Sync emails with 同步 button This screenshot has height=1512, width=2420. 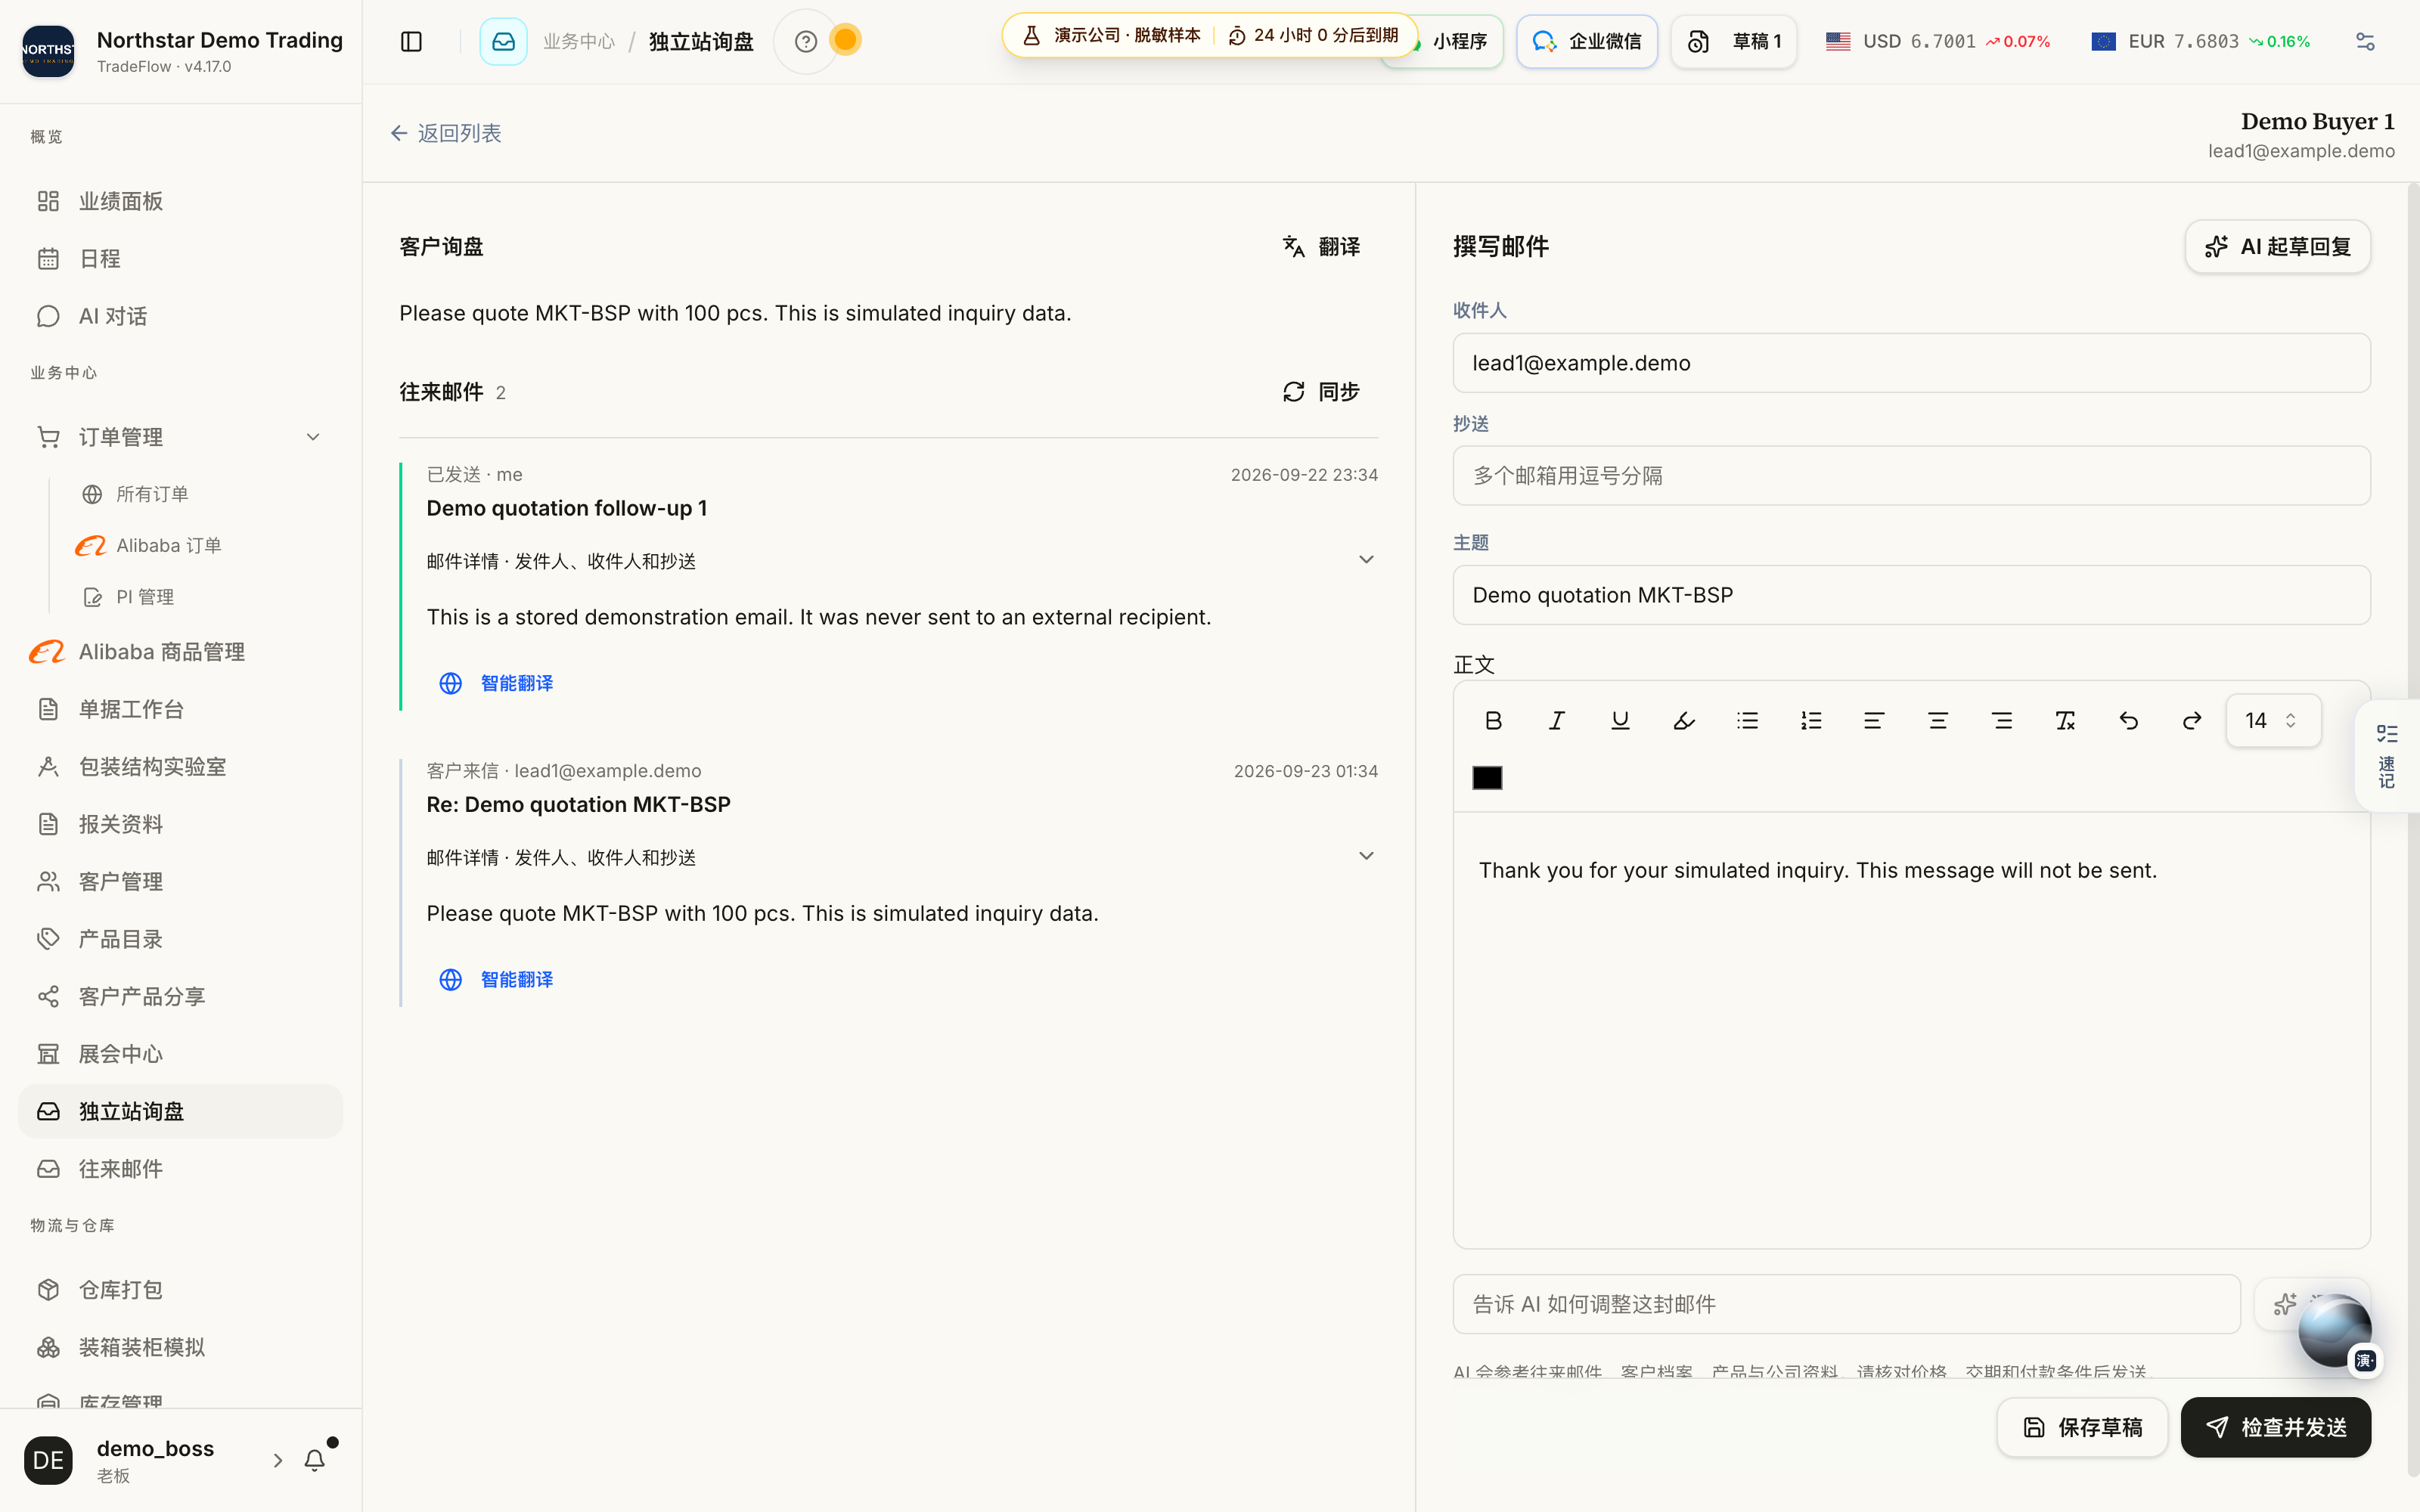tap(1321, 392)
